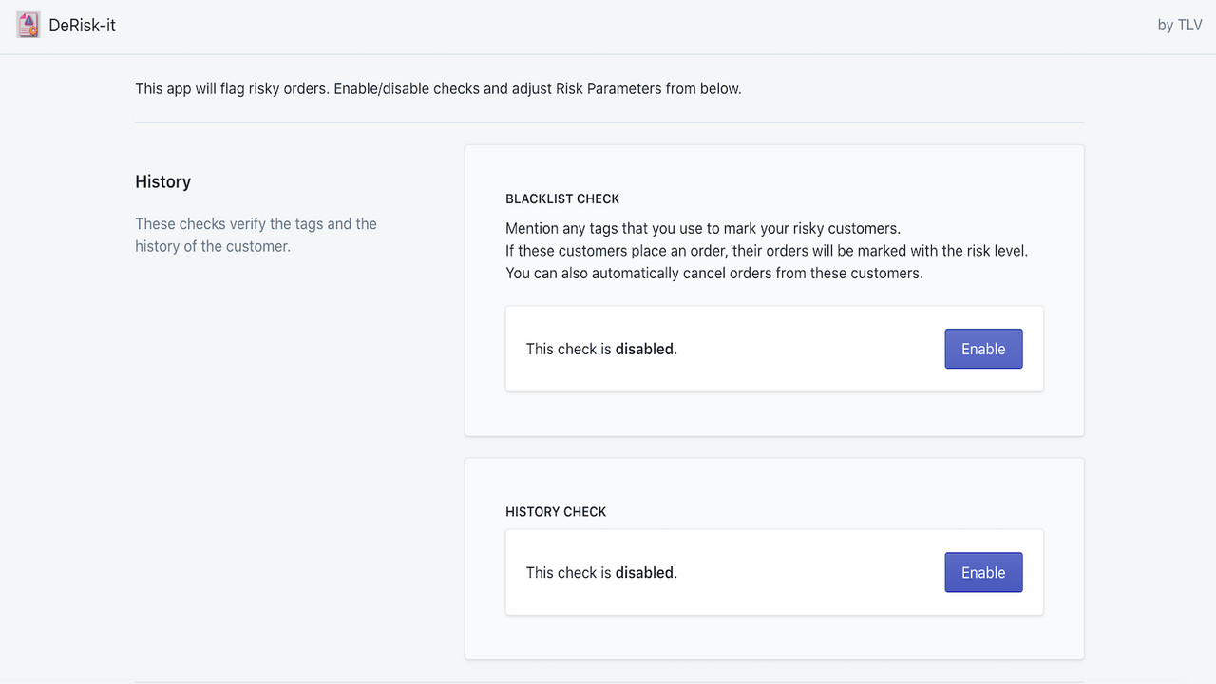Image resolution: width=1216 pixels, height=684 pixels.
Task: Click the BLACKLIST CHECK heading
Action: [x=562, y=199]
